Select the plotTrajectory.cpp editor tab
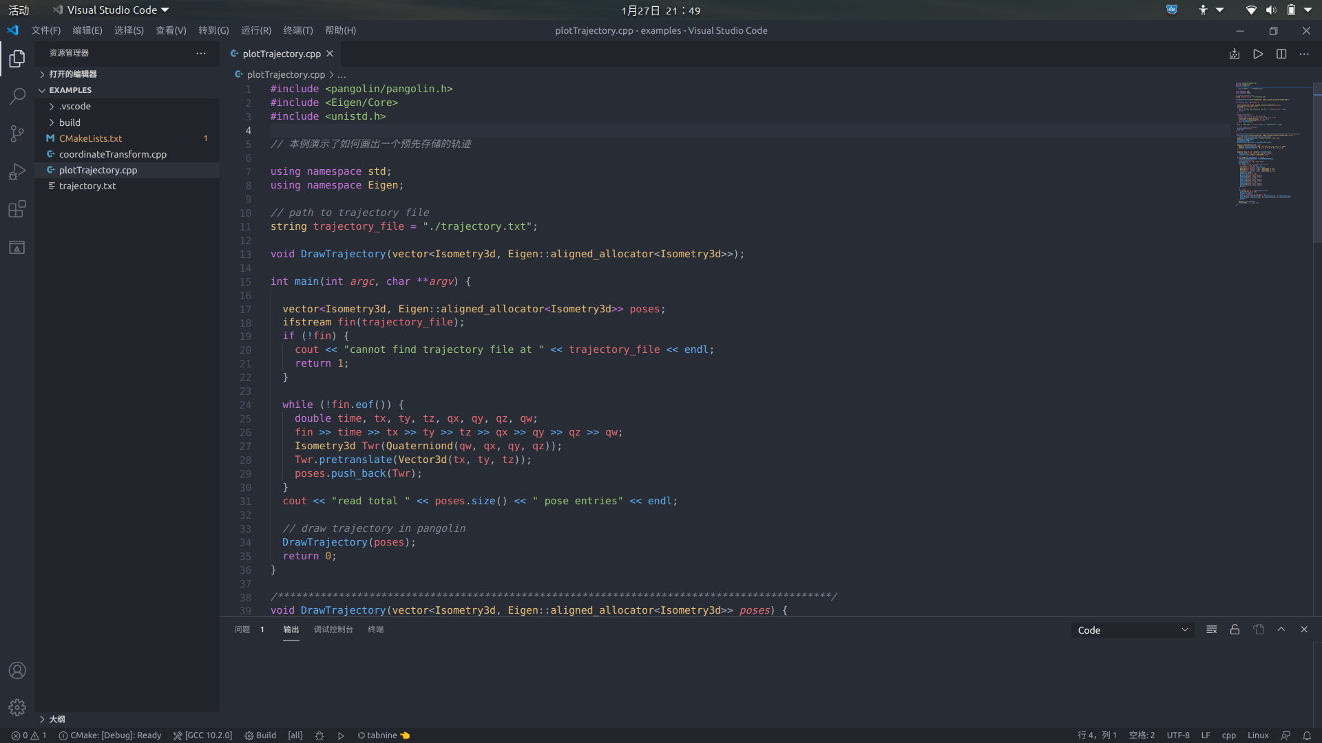 (x=282, y=54)
